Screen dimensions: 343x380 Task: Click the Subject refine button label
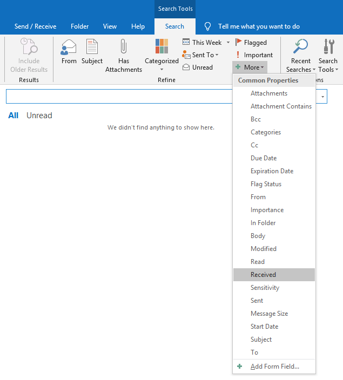(92, 61)
